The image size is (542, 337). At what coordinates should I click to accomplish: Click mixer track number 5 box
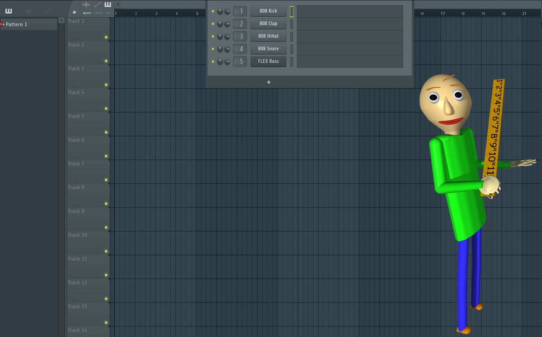240,61
